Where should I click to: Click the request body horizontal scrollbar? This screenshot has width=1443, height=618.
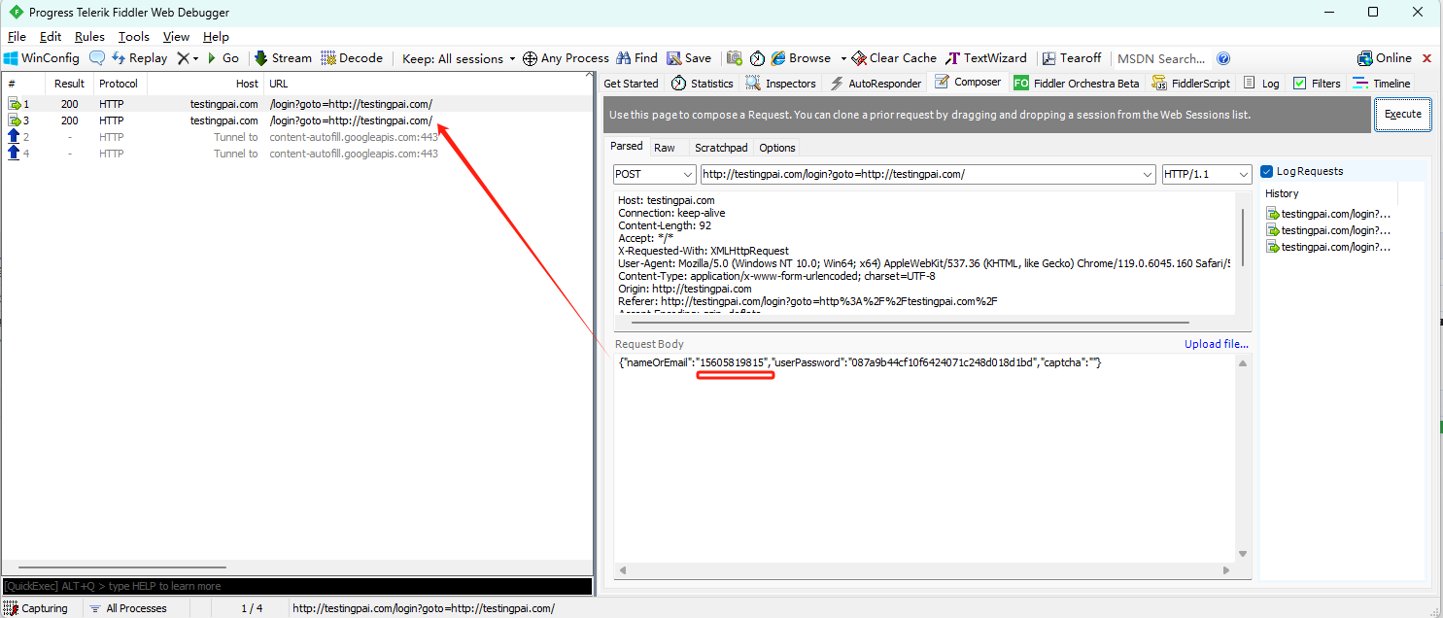(x=923, y=569)
